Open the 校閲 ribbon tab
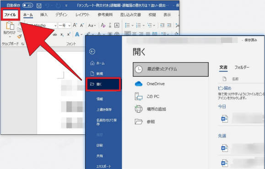Viewport: 265px width, 169px height. (x=152, y=15)
